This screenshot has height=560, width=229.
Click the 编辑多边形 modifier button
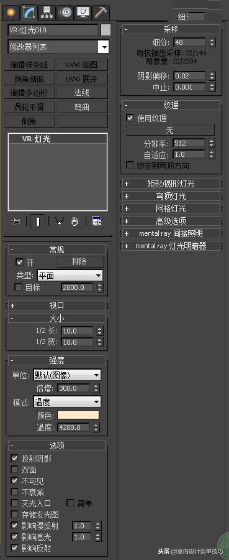click(30, 93)
